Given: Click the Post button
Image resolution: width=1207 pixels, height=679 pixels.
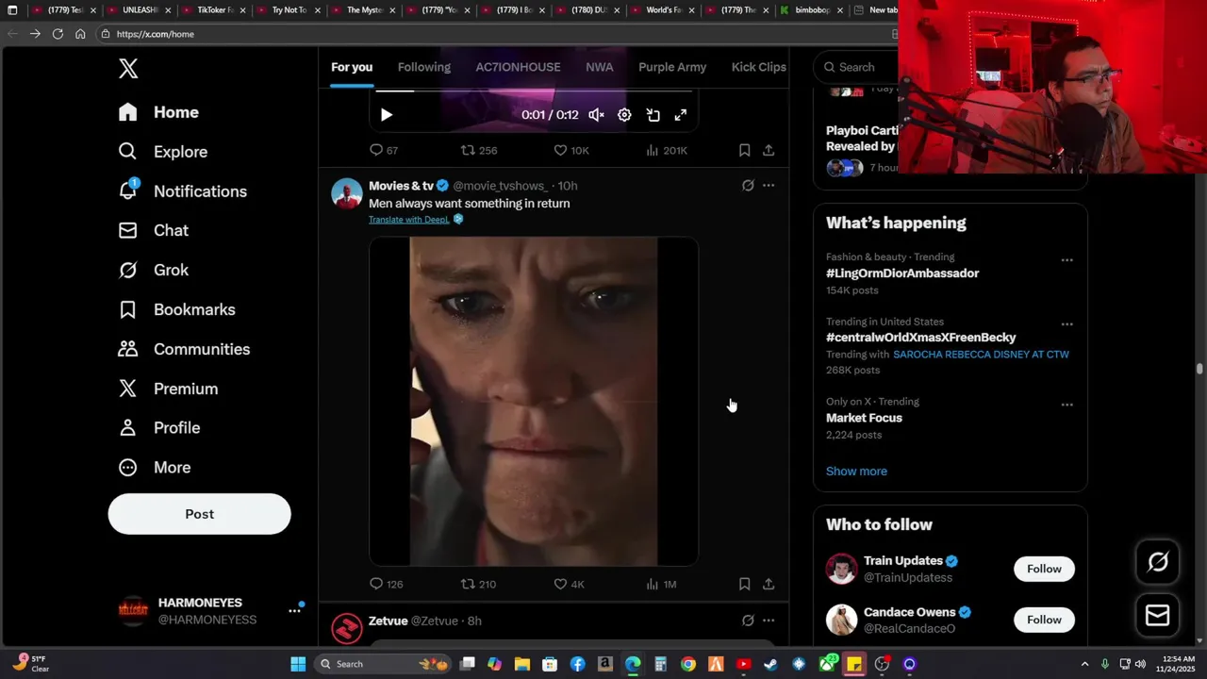Looking at the screenshot, I should click(199, 514).
